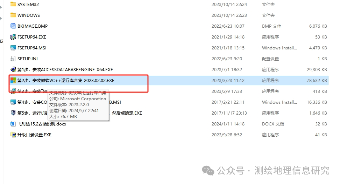Screen dimensions: 340x184
Task: Click the date 2017/11/17 23:13
Action: pyautogui.click(x=229, y=113)
